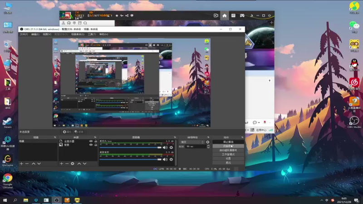Screen dimensions: 363x204
Task: Toggle 工作室模式 studio mode
Action: point(228,154)
